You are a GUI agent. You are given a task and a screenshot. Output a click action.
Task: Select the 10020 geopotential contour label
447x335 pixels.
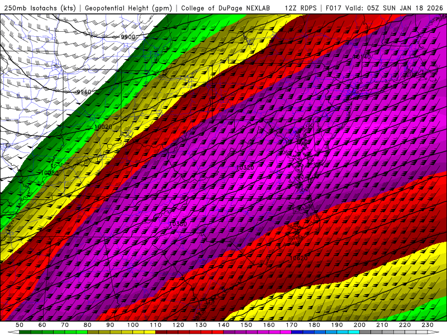[x=103, y=127]
